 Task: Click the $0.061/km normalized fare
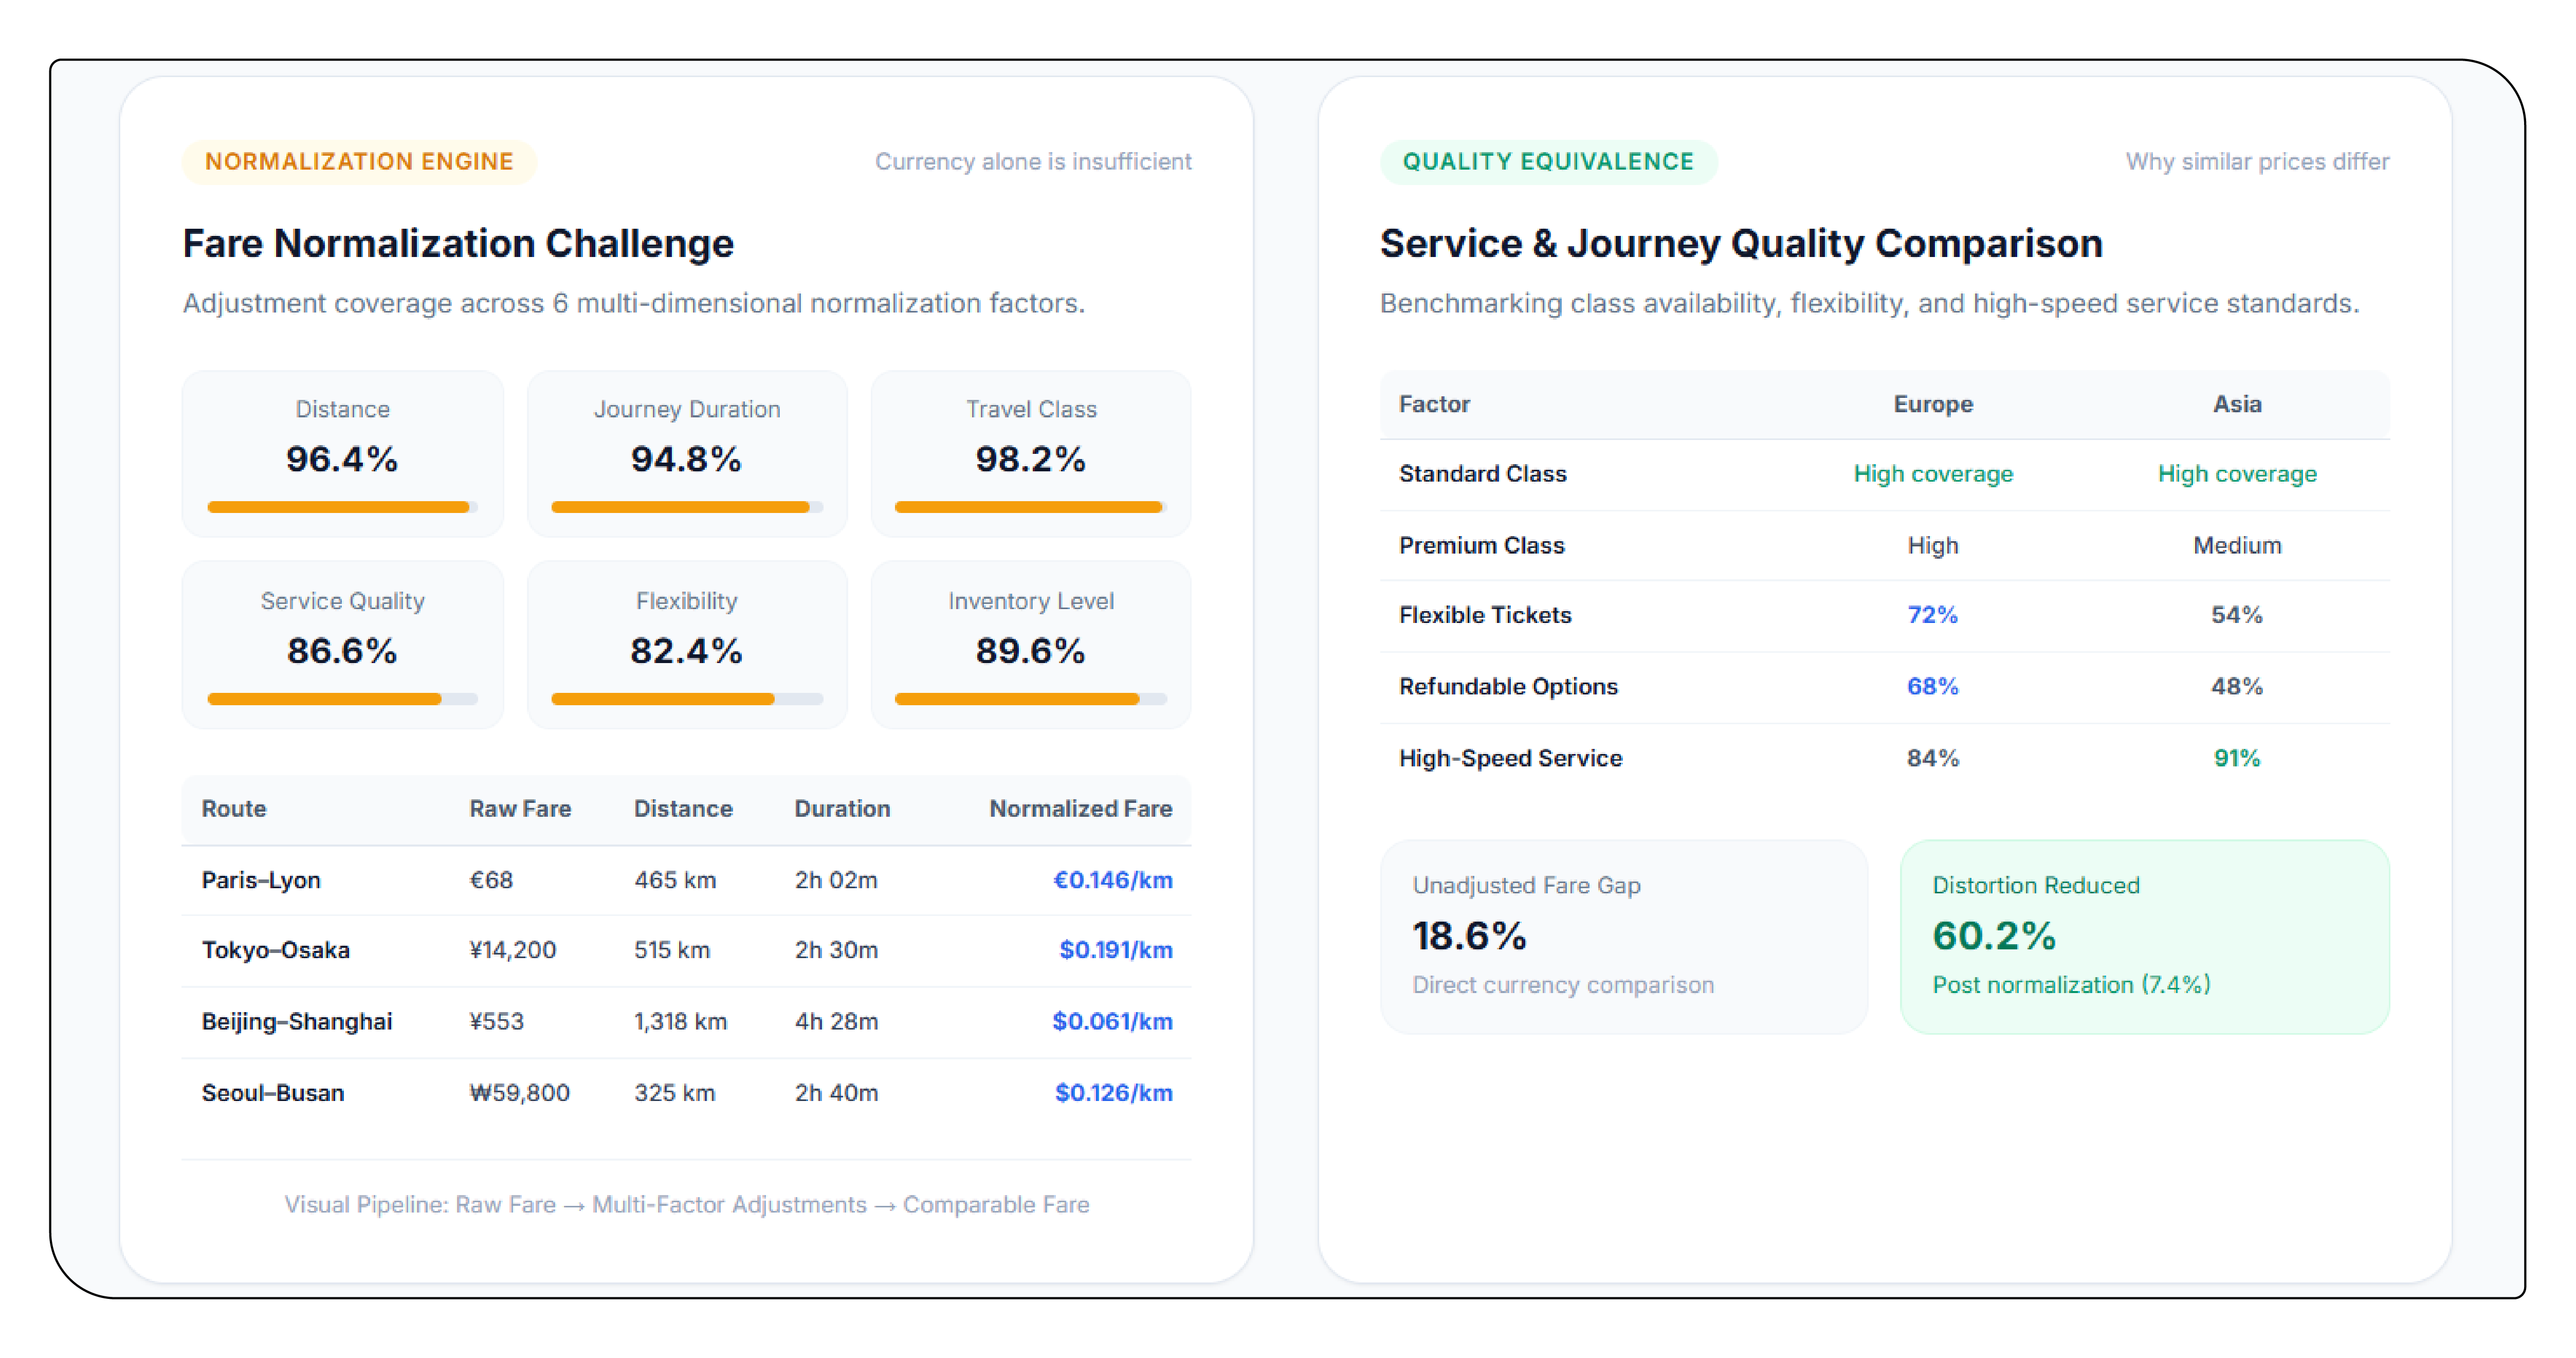tap(1113, 1022)
